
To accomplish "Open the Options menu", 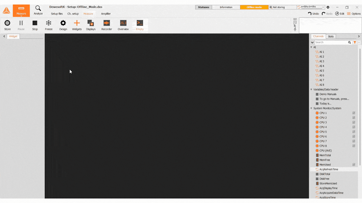I will tap(354, 14).
